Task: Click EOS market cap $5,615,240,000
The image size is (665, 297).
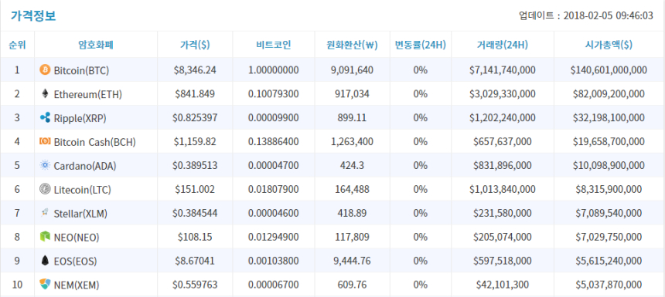Action: (x=609, y=262)
